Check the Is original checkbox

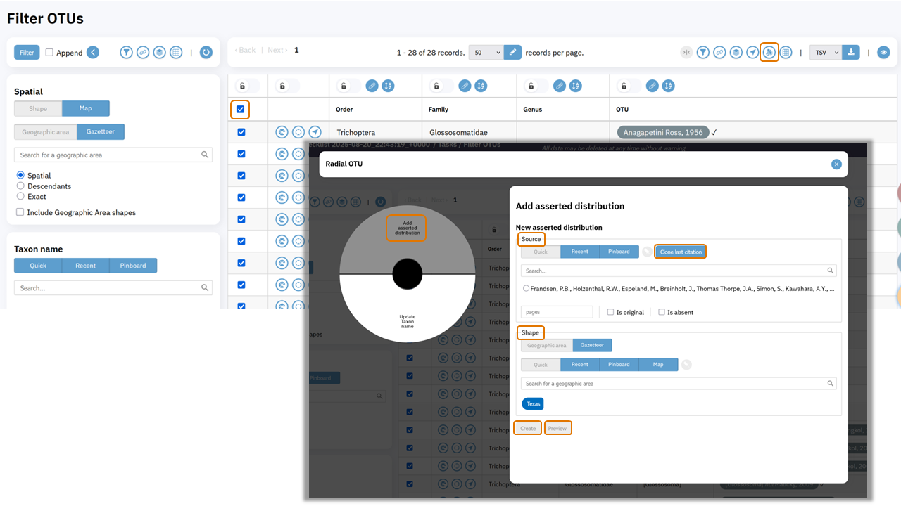[610, 312]
